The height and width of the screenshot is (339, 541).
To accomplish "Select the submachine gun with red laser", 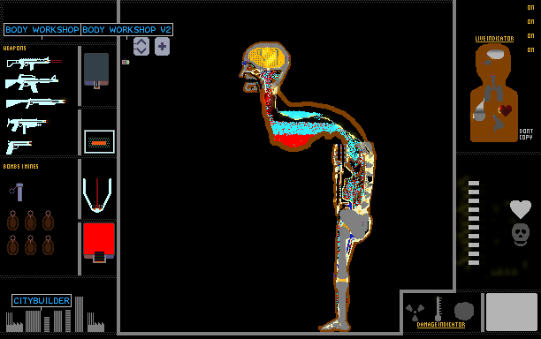I will click(x=34, y=63).
